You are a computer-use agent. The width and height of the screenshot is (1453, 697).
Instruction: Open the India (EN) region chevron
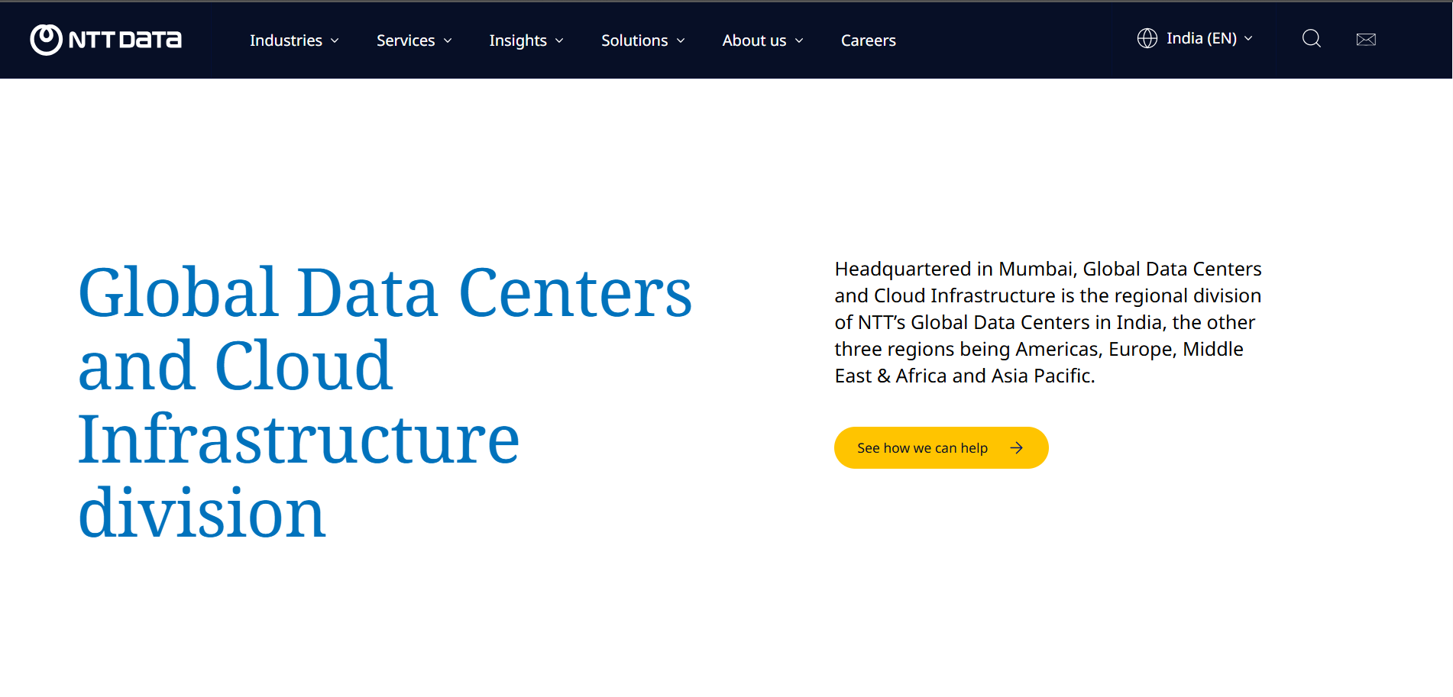click(x=1248, y=39)
